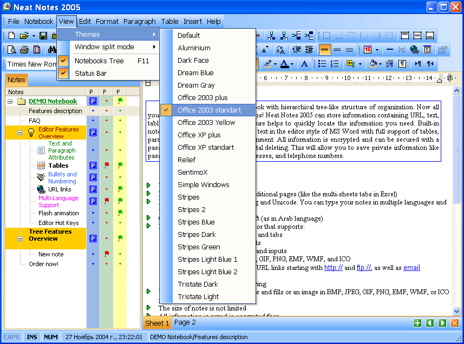Click the Print icon in toolbar
Viewport: 464px width, 344px height.
click(24, 50)
